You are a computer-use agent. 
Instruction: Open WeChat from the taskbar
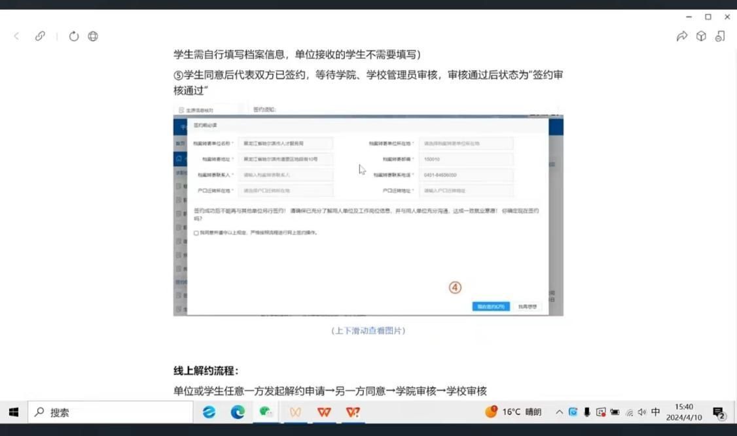[x=266, y=412]
